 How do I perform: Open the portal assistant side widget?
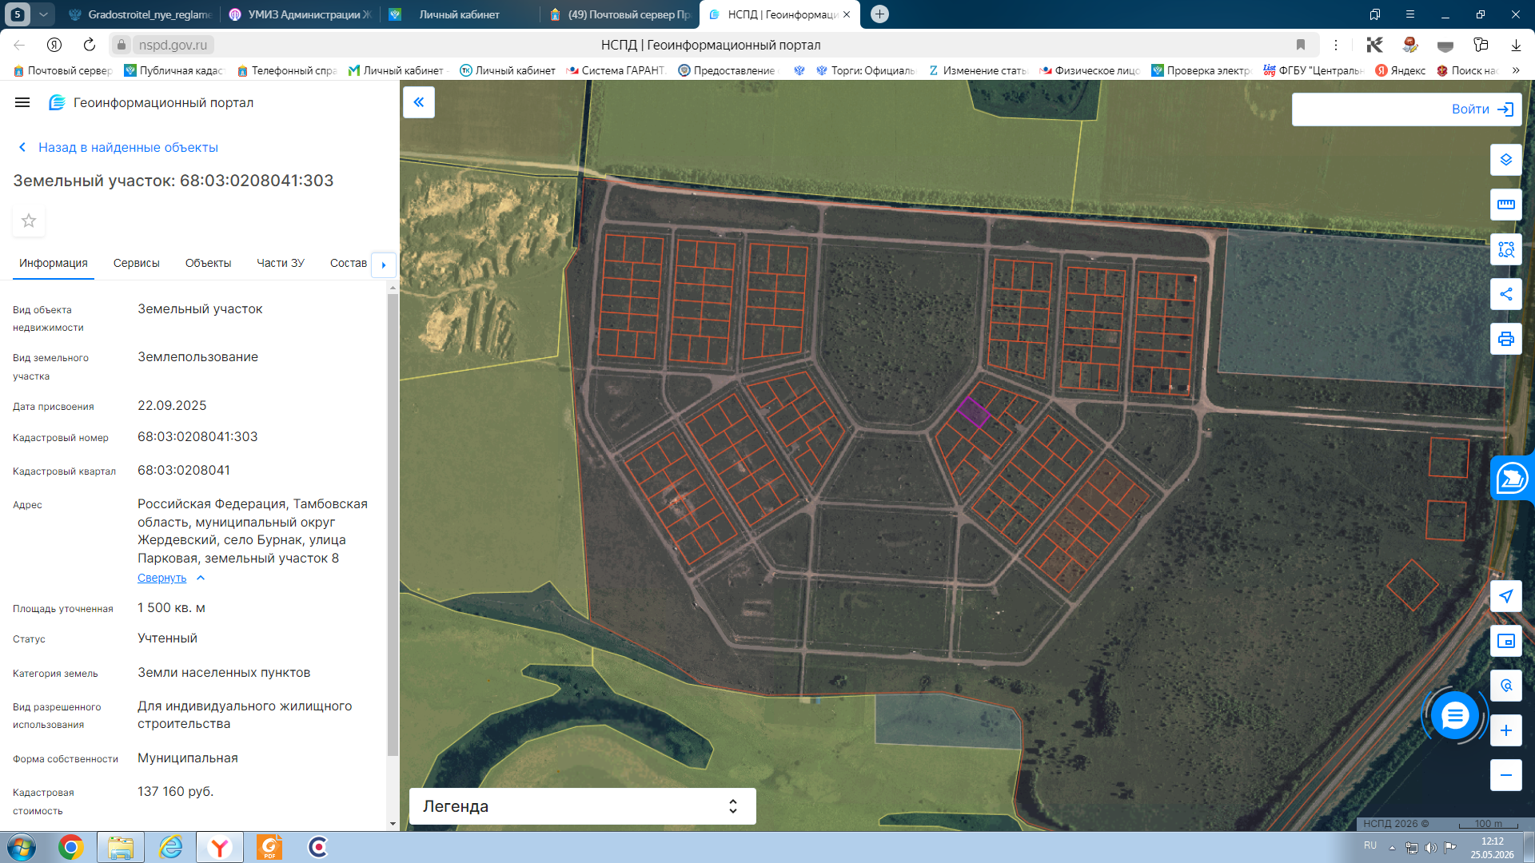1512,478
